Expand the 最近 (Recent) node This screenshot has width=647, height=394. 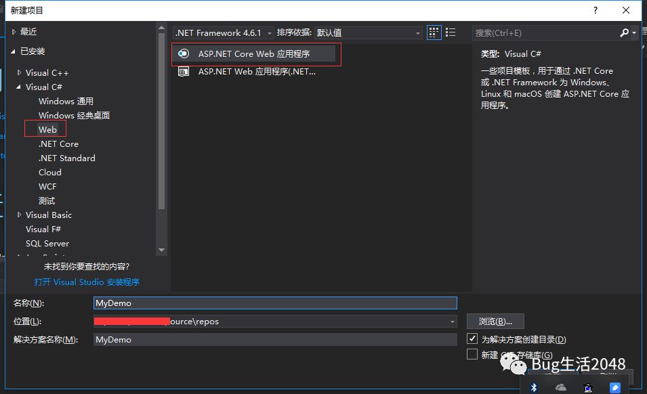[x=14, y=32]
